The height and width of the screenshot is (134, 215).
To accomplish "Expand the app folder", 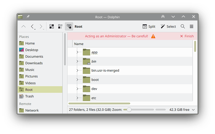I will (x=77, y=52).
